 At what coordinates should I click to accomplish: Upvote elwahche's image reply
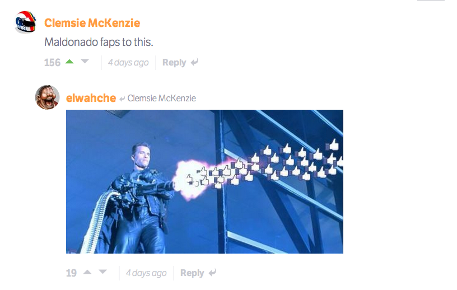click(x=87, y=272)
